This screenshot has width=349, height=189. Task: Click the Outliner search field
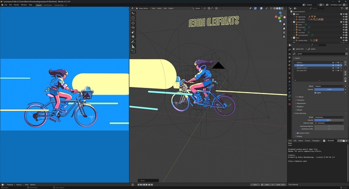pyautogui.click(x=317, y=8)
